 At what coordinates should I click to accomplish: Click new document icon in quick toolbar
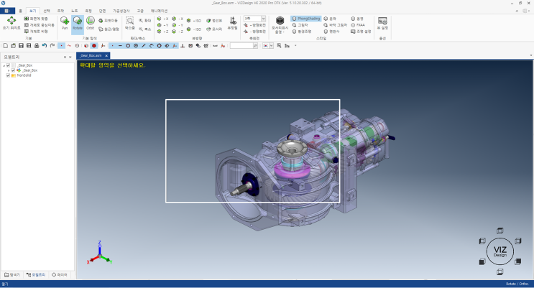(6, 46)
